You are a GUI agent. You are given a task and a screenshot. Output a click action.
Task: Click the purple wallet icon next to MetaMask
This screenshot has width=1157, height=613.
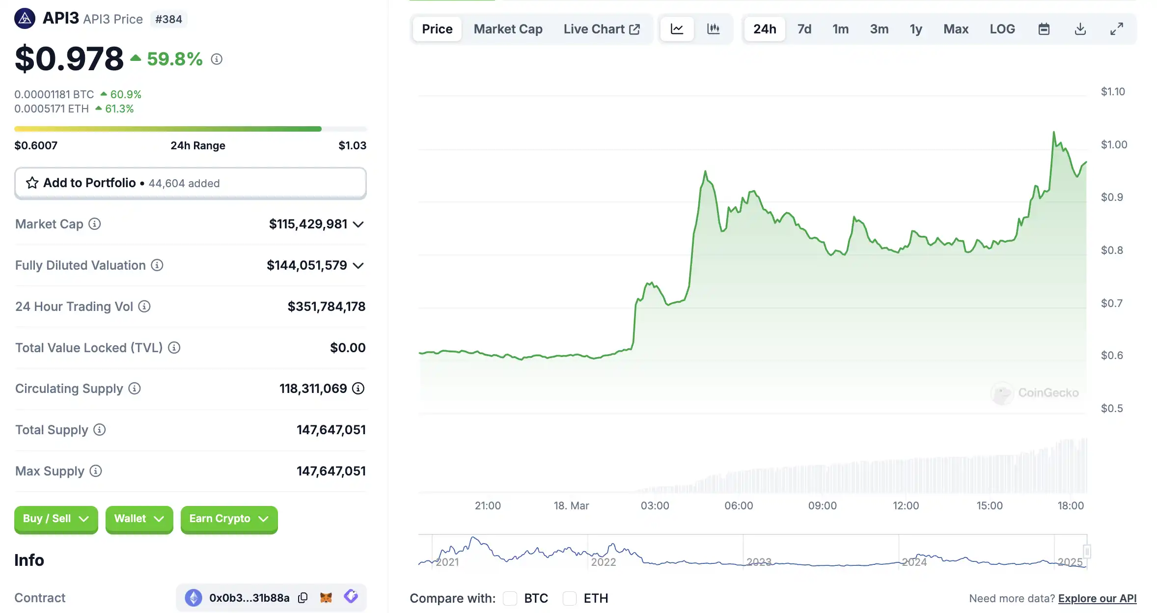(351, 597)
